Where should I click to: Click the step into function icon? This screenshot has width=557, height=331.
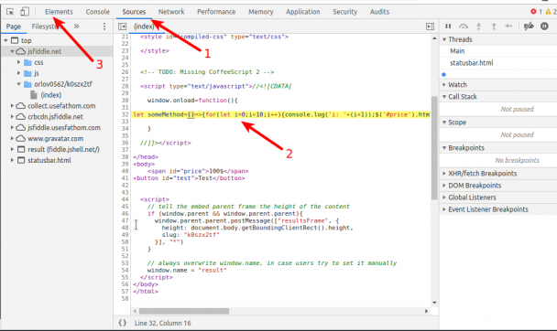[x=479, y=26]
